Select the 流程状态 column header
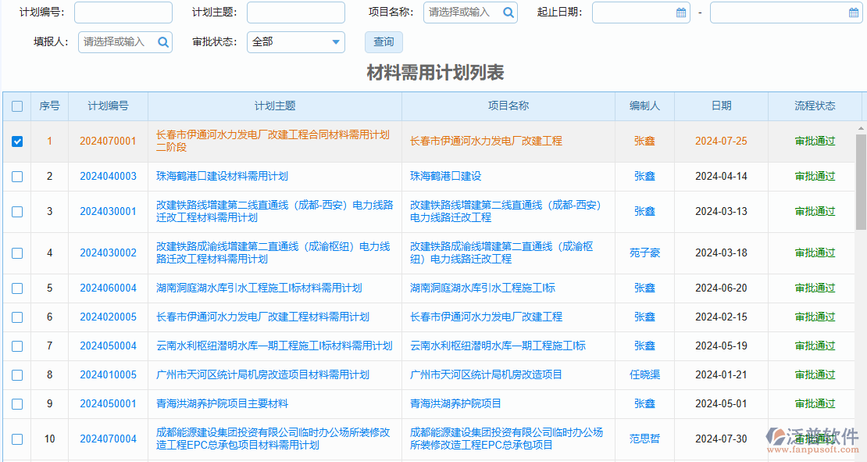This screenshot has width=867, height=462. [815, 106]
